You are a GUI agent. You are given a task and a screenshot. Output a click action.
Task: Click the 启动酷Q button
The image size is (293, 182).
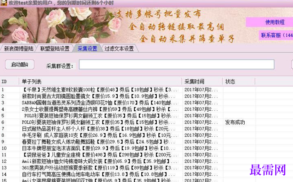click(x=20, y=64)
